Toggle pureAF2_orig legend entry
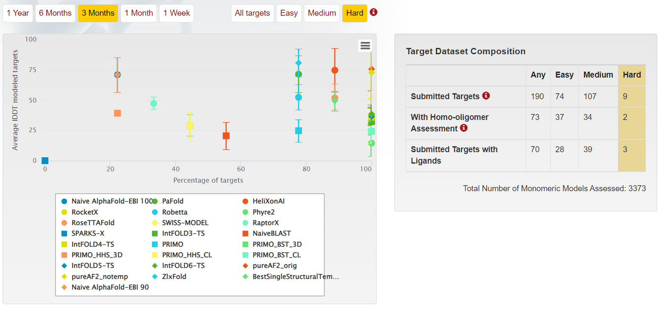 click(x=275, y=266)
